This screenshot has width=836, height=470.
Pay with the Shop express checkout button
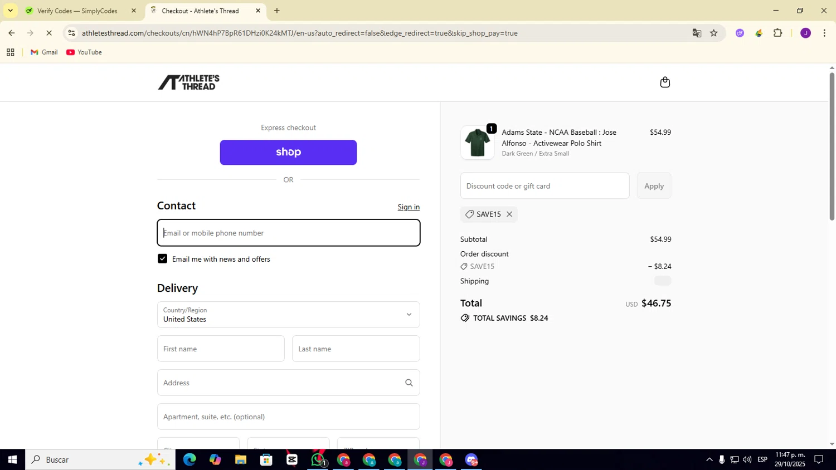(x=288, y=153)
